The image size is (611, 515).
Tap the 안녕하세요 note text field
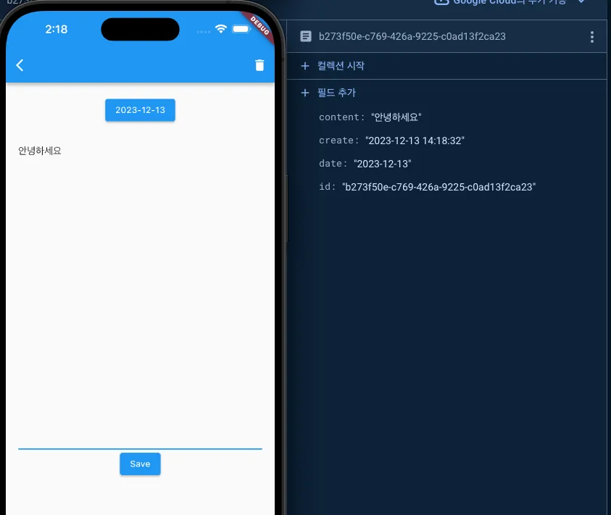141,296
